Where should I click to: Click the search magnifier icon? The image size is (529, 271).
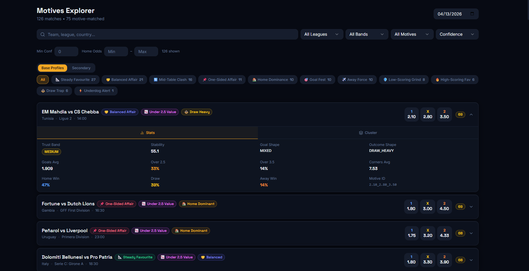[x=43, y=34]
